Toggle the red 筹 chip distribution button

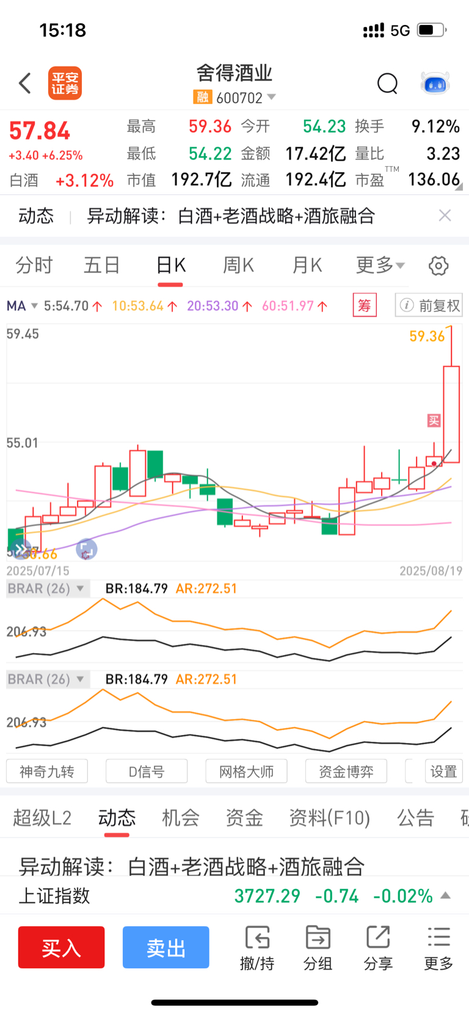pos(365,305)
